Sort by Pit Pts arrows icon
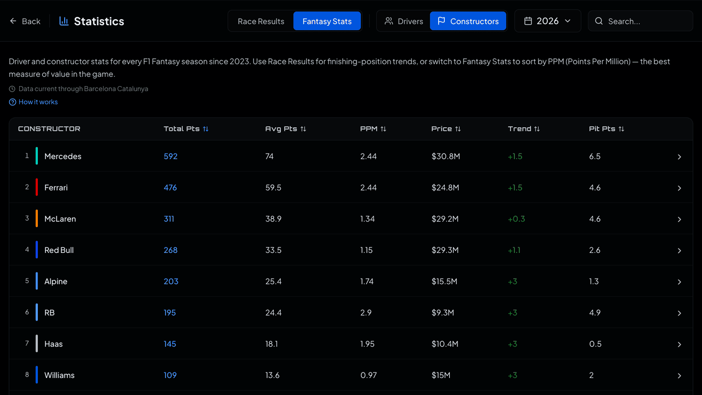 pos(621,129)
